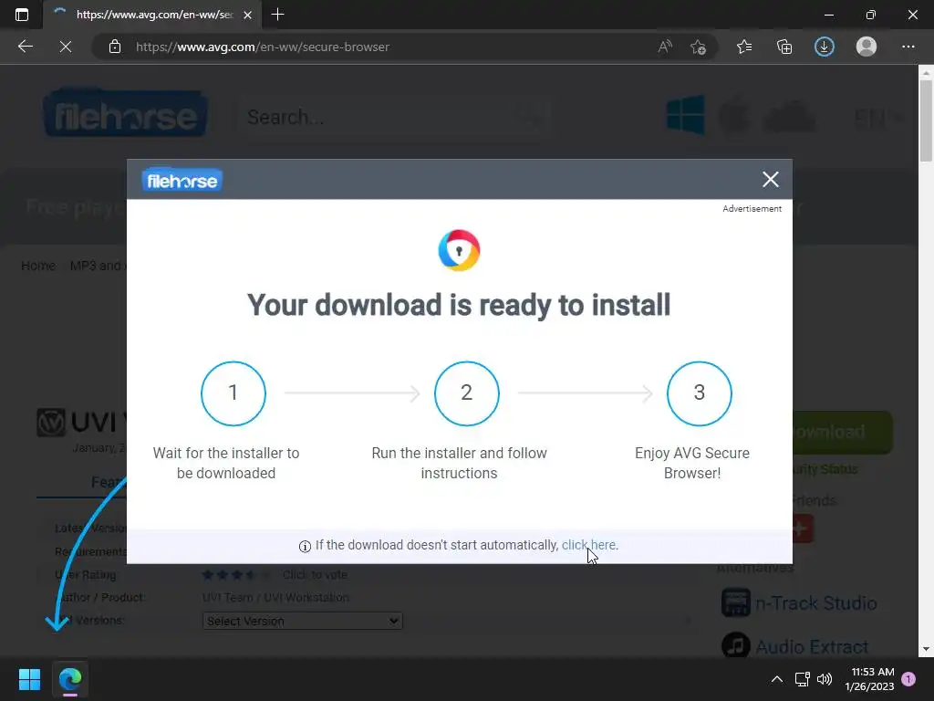Click step 1 circle
The width and height of the screenshot is (934, 701).
[x=233, y=393]
